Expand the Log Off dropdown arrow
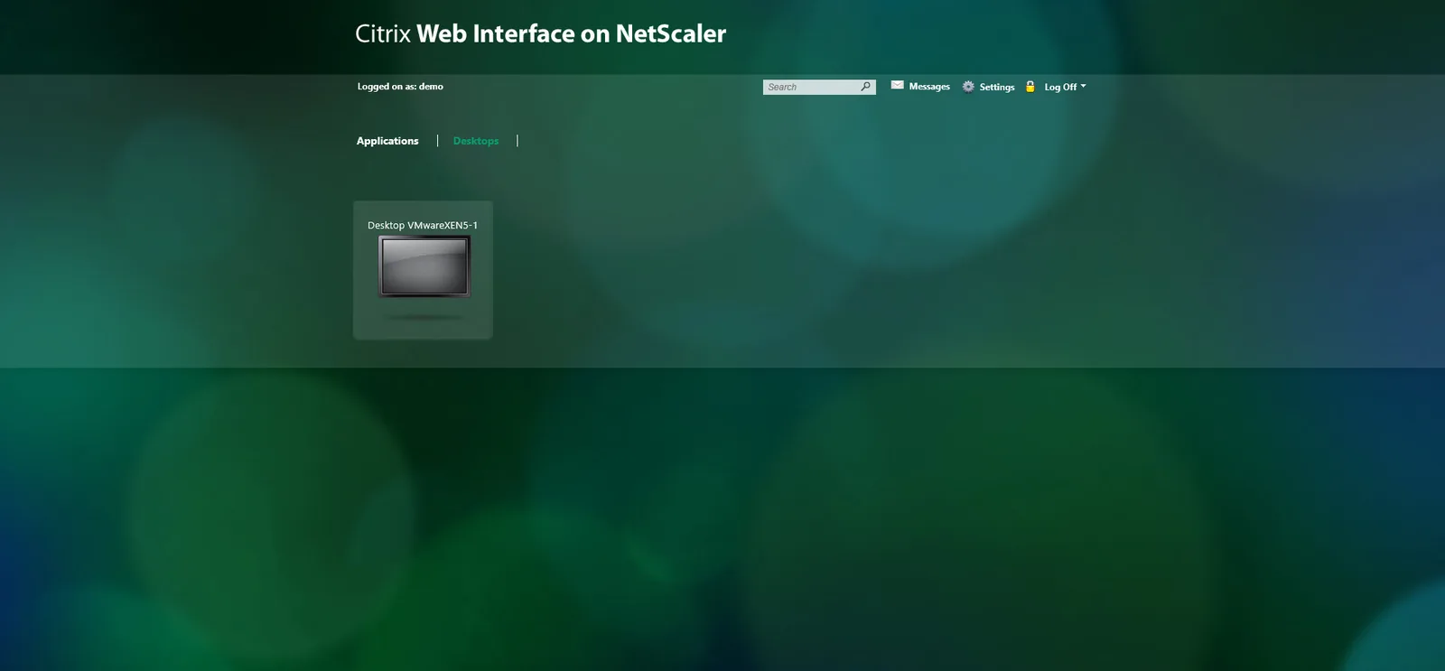Viewport: 1445px width, 671px height. [x=1084, y=86]
